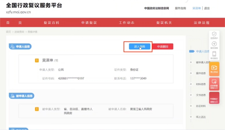Open the 移动服务 phone icon
This screenshot has height=130, width=225.
(214, 55)
